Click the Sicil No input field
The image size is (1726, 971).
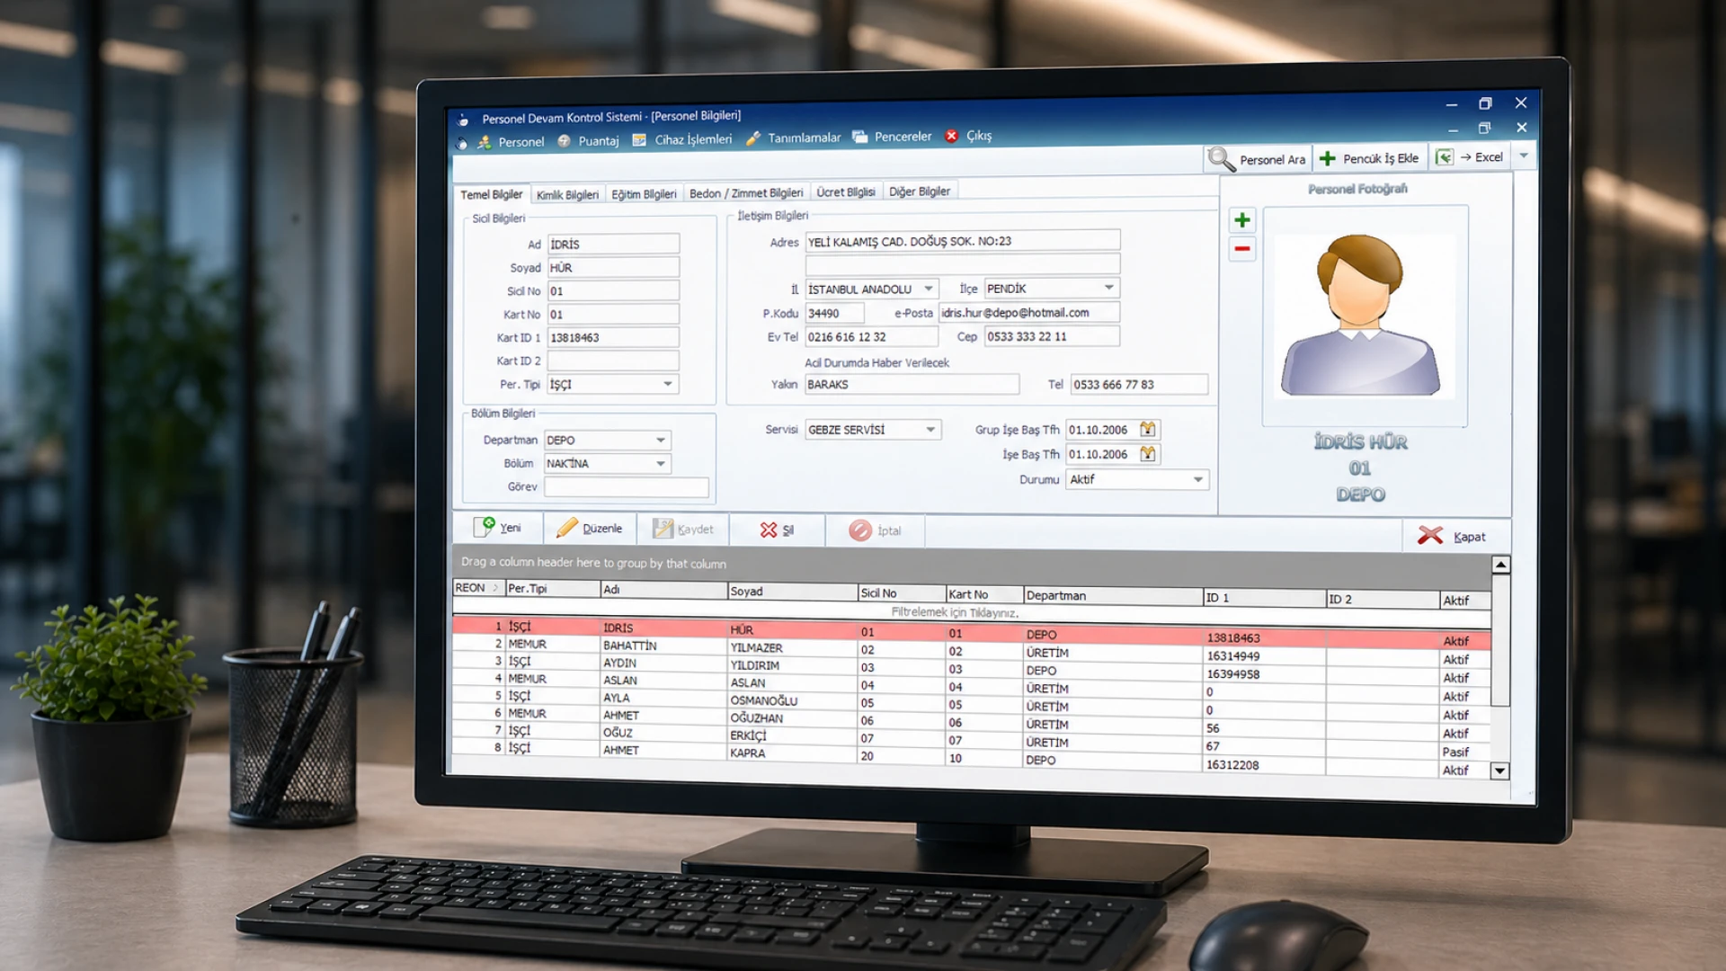[x=614, y=291]
